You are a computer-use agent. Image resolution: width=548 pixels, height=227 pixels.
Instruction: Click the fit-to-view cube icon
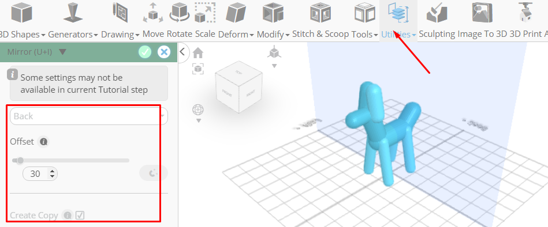pos(198,69)
